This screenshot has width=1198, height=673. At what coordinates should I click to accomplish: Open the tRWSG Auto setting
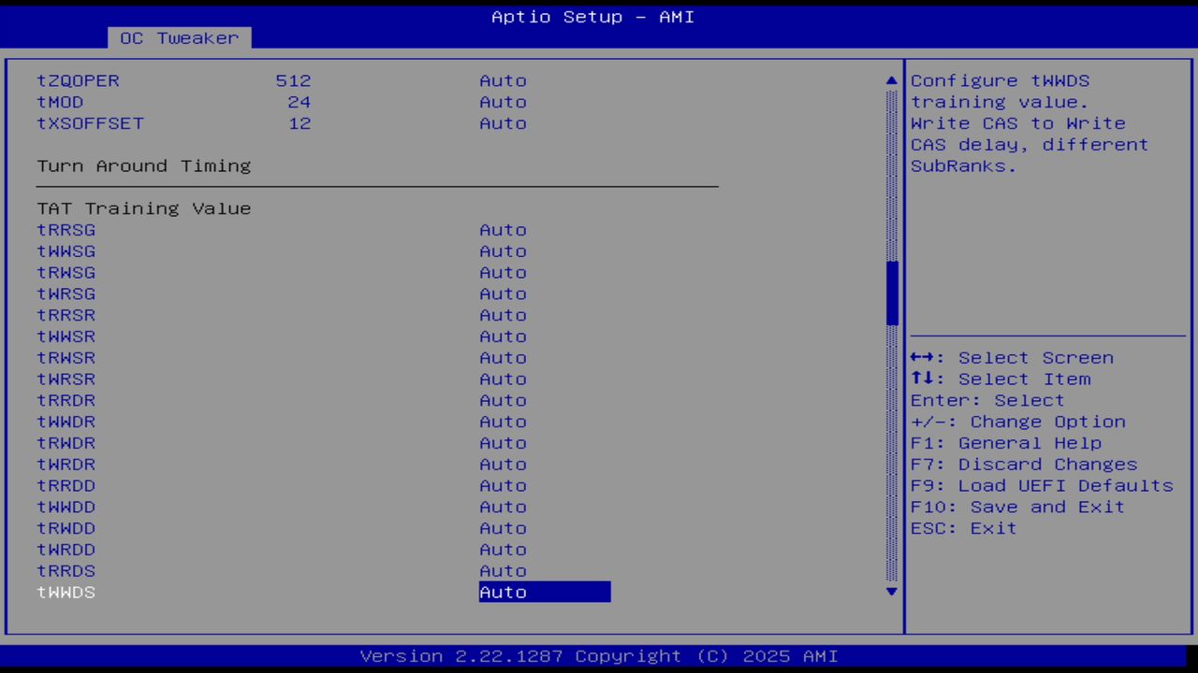tap(503, 273)
